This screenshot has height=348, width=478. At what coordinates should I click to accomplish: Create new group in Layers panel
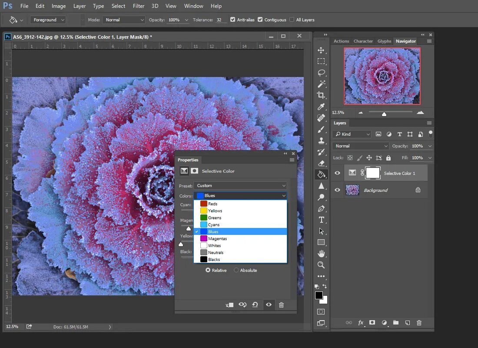coord(396,323)
